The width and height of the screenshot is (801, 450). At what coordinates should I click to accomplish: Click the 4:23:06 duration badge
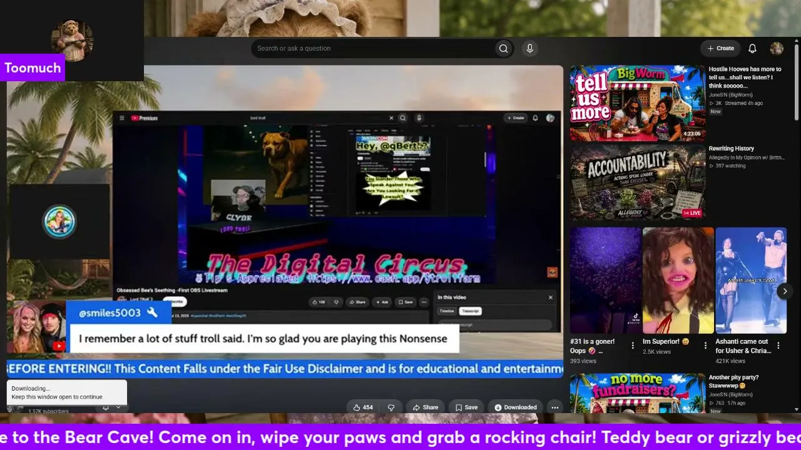(x=691, y=134)
